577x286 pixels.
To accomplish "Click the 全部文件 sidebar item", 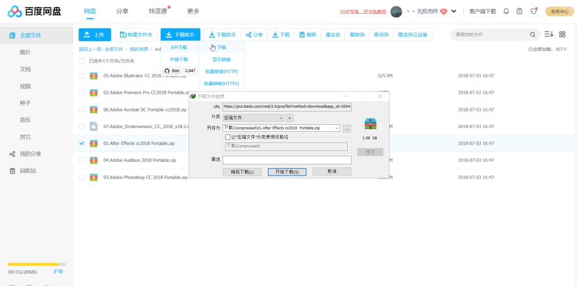I will point(30,35).
